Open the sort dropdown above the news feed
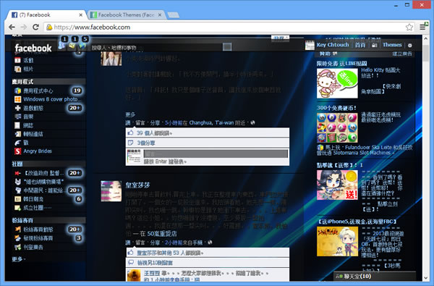Viewport: 434px width, 286px height. [280, 38]
